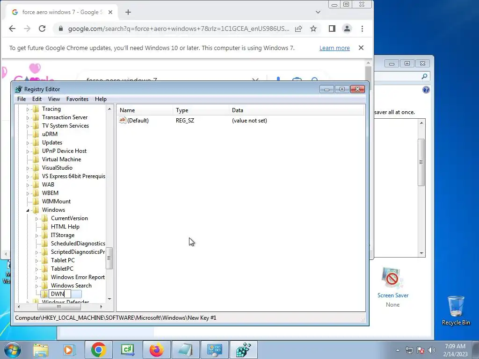Expand the TV System Services key

28,126
